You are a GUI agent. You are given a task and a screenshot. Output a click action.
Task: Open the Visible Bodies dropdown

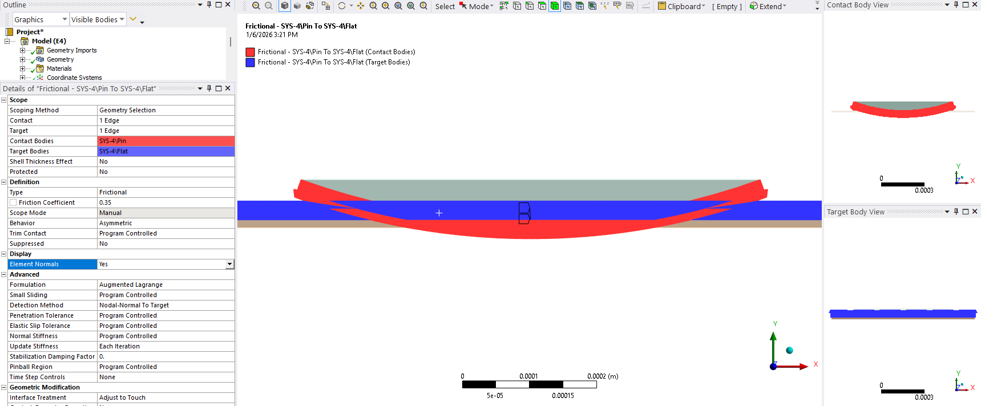coord(122,19)
